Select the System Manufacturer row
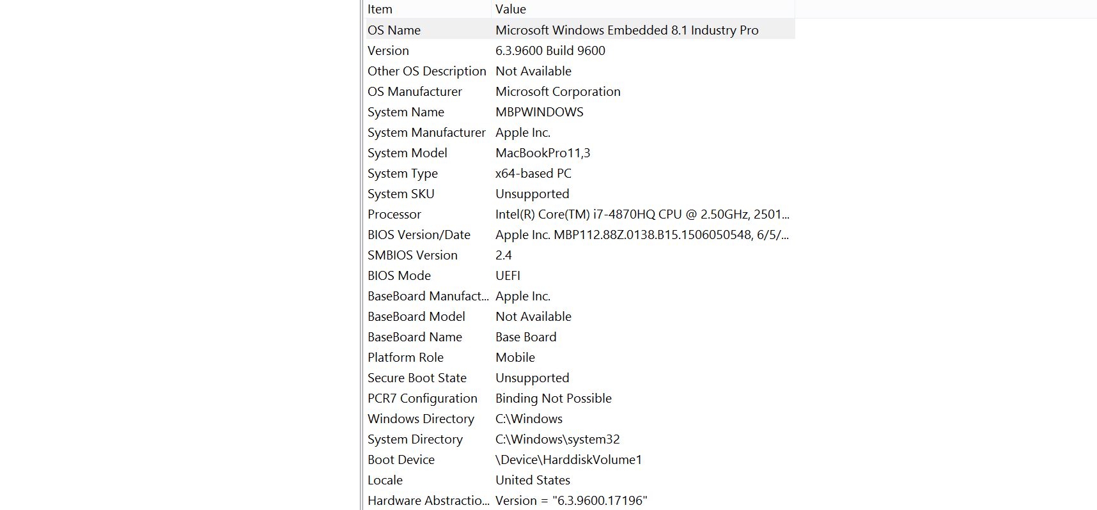This screenshot has width=1097, height=510. tap(579, 132)
